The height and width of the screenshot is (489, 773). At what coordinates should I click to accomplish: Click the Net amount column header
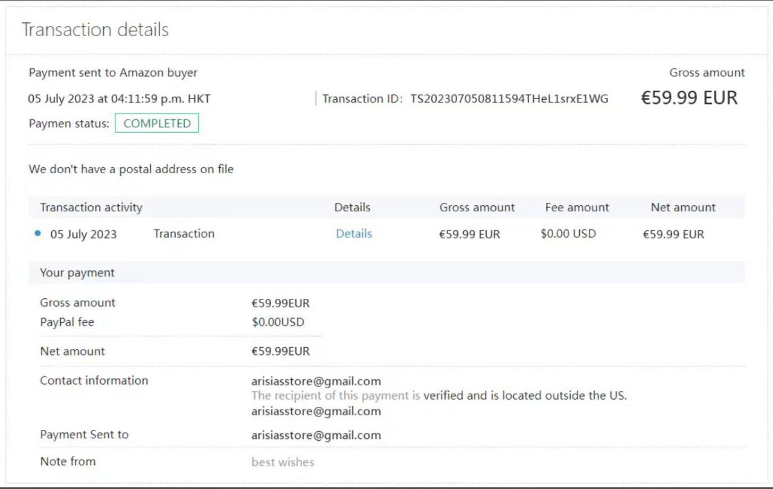(x=683, y=207)
